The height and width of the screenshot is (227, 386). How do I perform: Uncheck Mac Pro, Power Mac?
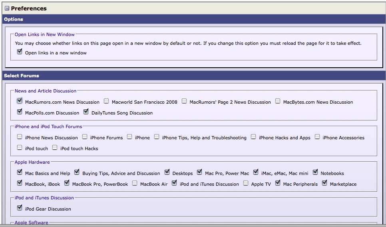click(x=200, y=172)
